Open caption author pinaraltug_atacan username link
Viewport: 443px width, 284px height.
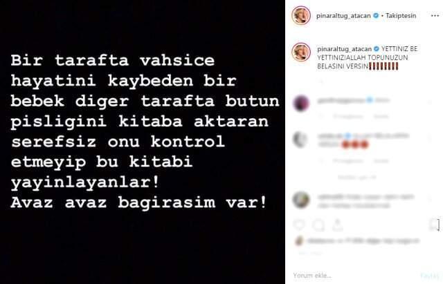click(344, 49)
